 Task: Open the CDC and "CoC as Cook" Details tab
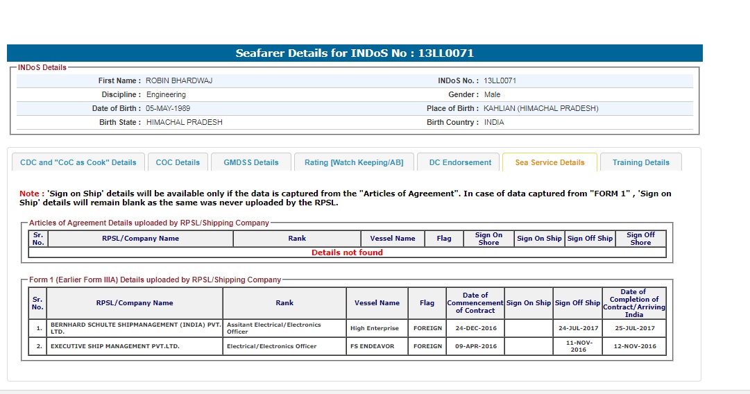click(x=78, y=162)
